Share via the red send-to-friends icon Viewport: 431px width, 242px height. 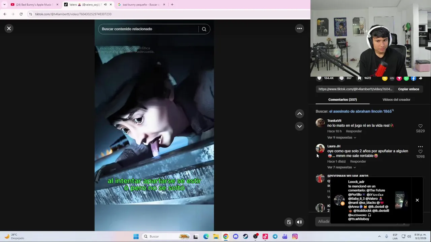(399, 78)
